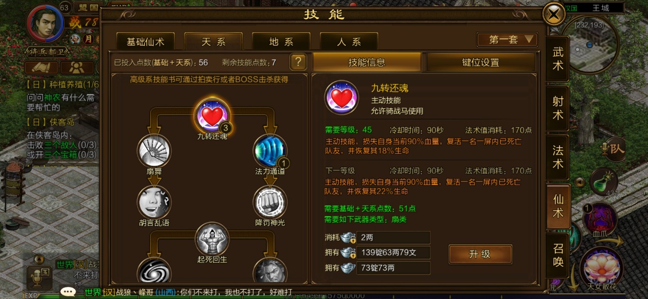
Task: Select the 扇舞 fan skill icon
Action: (154, 151)
